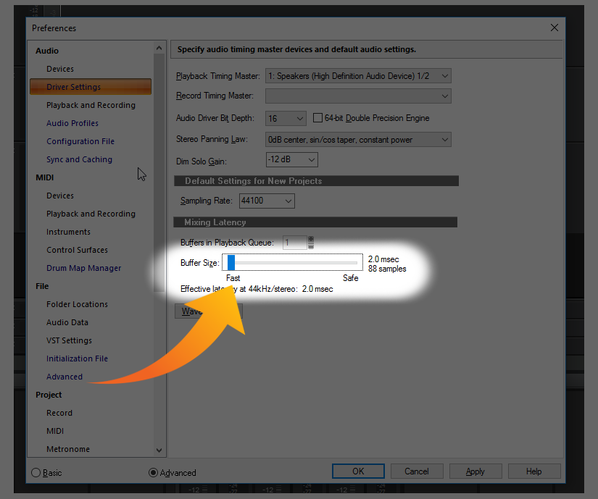Select Audio Profiles in the sidebar

(x=72, y=123)
